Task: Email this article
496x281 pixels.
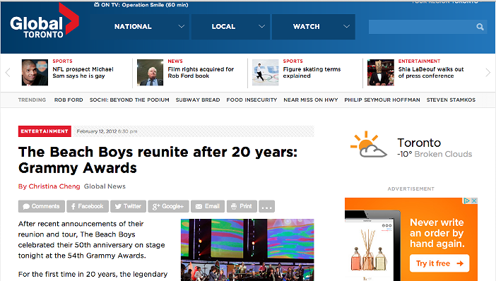Action: click(x=208, y=206)
